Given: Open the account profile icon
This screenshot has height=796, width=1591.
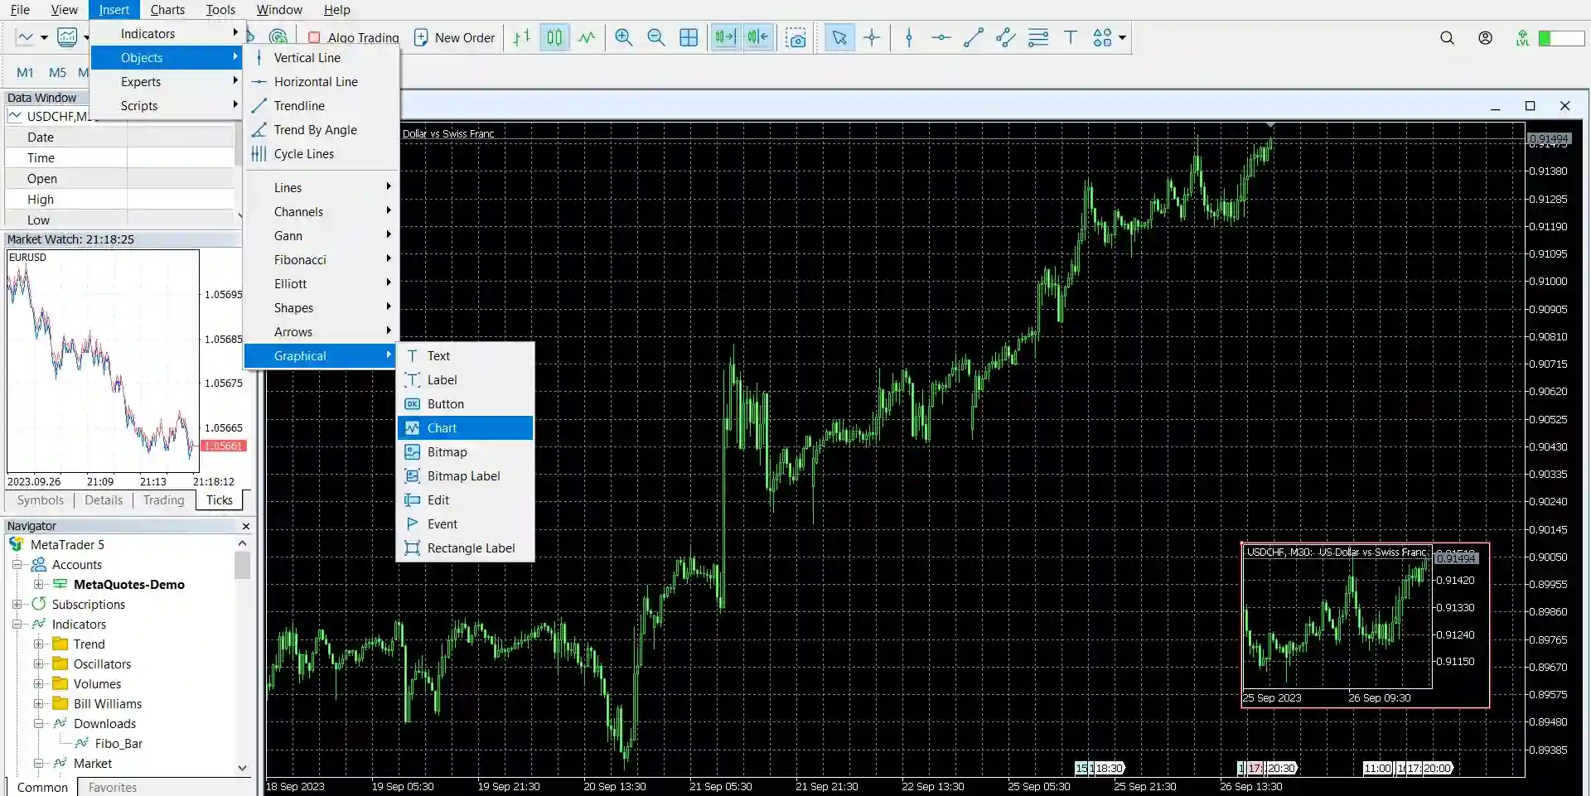Looking at the screenshot, I should (1485, 37).
